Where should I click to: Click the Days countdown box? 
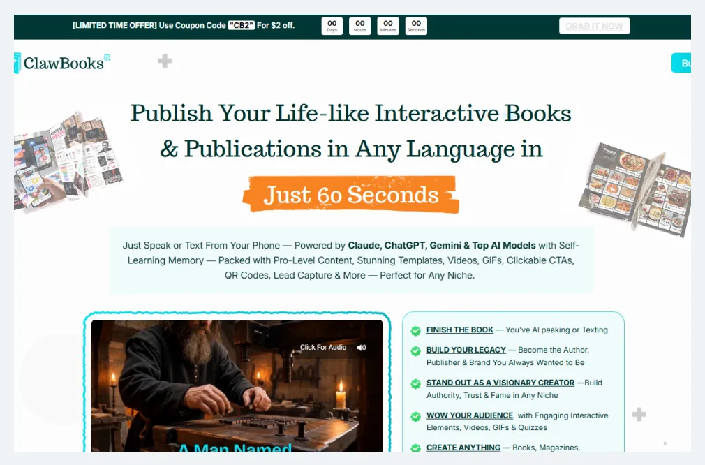click(x=332, y=26)
